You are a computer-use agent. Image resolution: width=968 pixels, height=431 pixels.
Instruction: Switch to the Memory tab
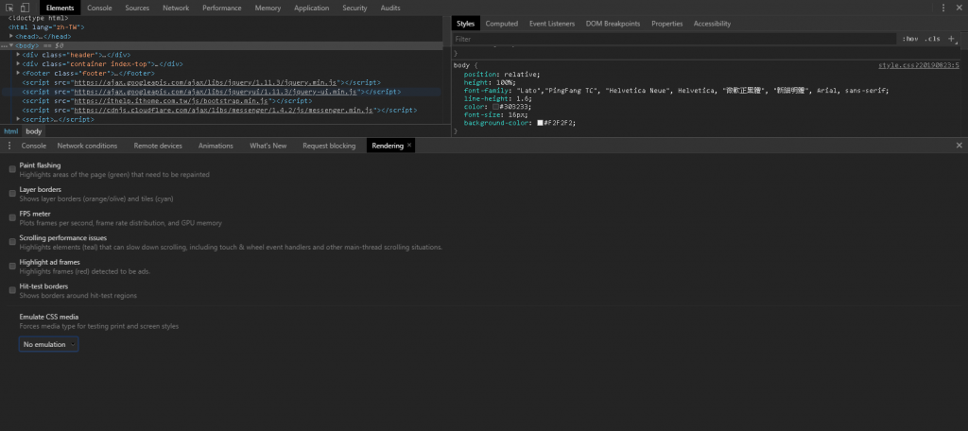click(268, 8)
